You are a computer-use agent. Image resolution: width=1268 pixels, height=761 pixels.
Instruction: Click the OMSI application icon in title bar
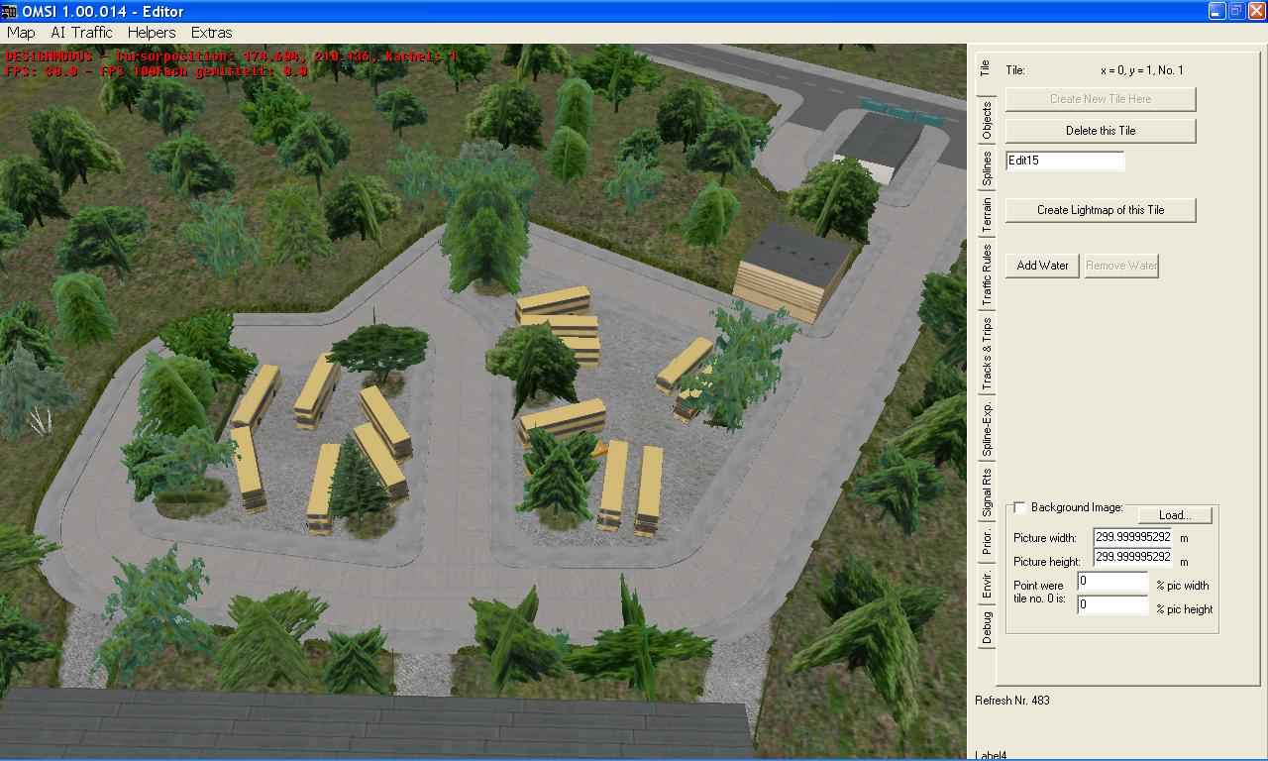[x=11, y=11]
